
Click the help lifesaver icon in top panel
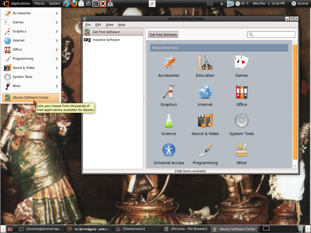pyautogui.click(x=103, y=4)
